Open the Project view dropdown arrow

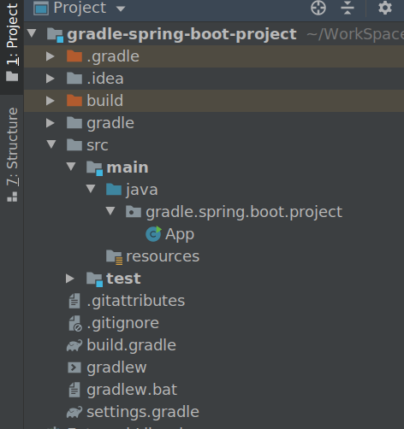pos(121,9)
